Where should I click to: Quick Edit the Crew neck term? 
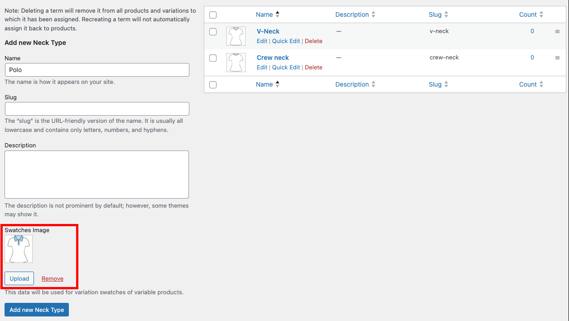286,67
